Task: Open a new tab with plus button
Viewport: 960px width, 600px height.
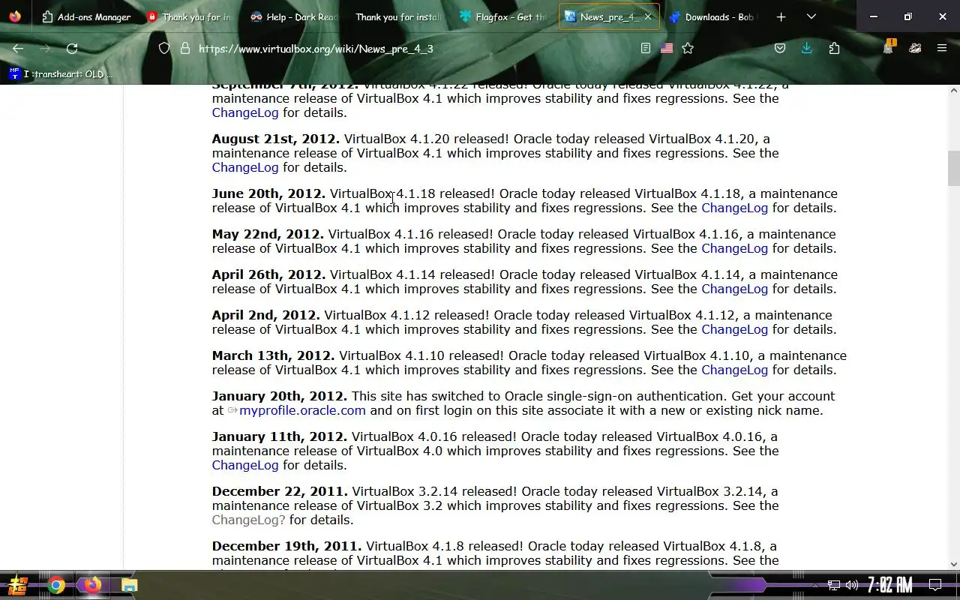Action: pos(781,16)
